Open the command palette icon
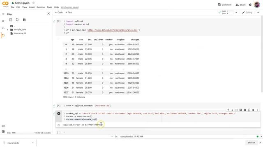 click(3, 126)
